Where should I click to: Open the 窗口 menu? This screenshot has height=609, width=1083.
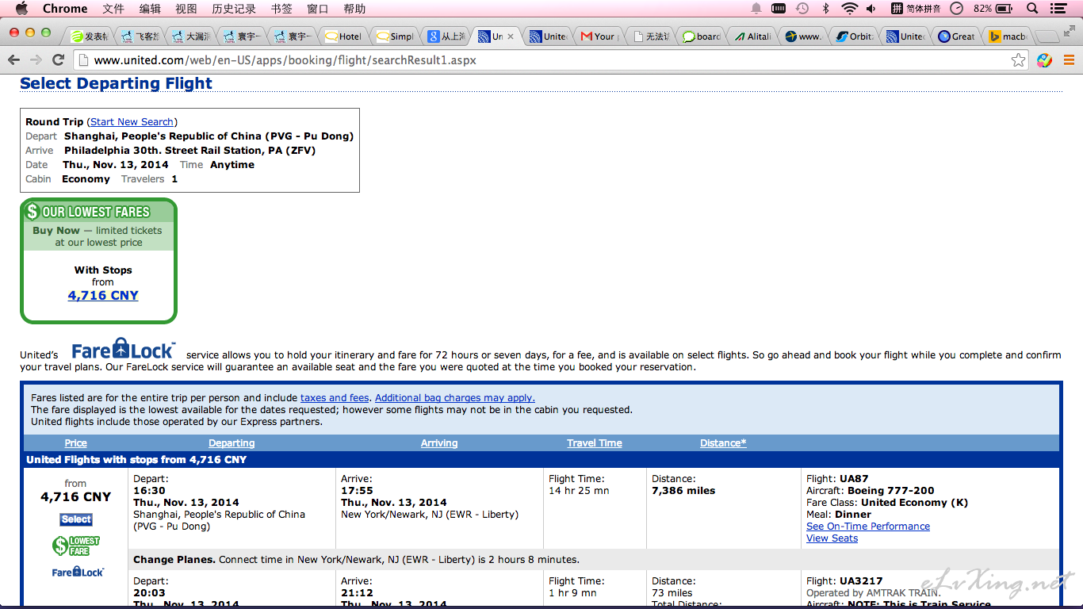(x=318, y=9)
